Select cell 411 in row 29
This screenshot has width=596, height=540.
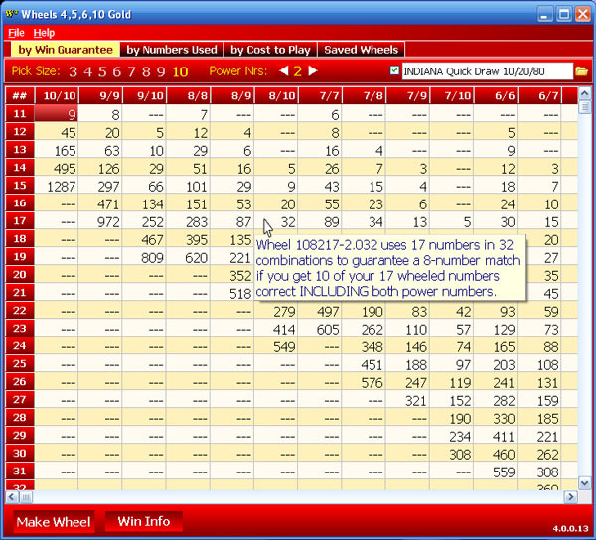[x=496, y=437]
